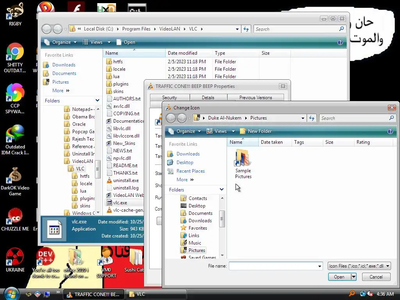Viewport: 400px width, 300px height.
Task: Switch to the Previous Versions tab
Action: [x=255, y=98]
